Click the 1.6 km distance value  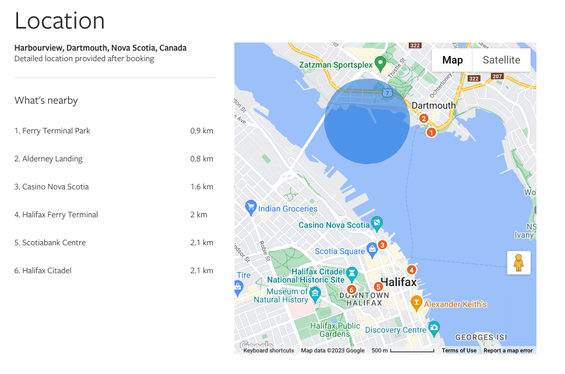pyautogui.click(x=202, y=187)
